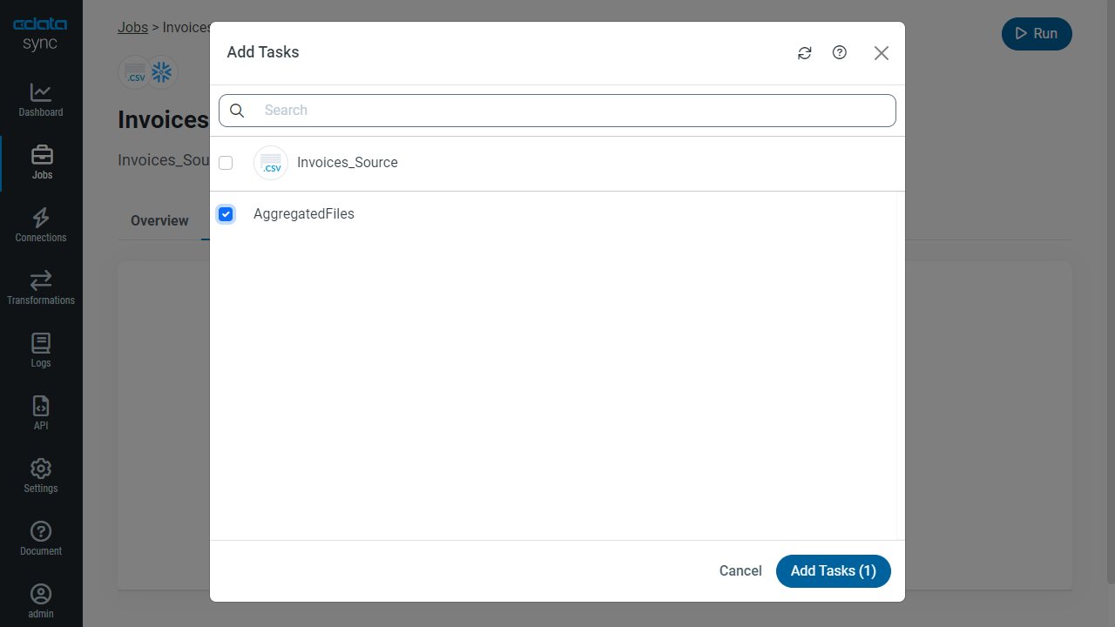Uncheck the AggregatedFiles checkbox
Image resolution: width=1115 pixels, height=627 pixels.
point(226,214)
